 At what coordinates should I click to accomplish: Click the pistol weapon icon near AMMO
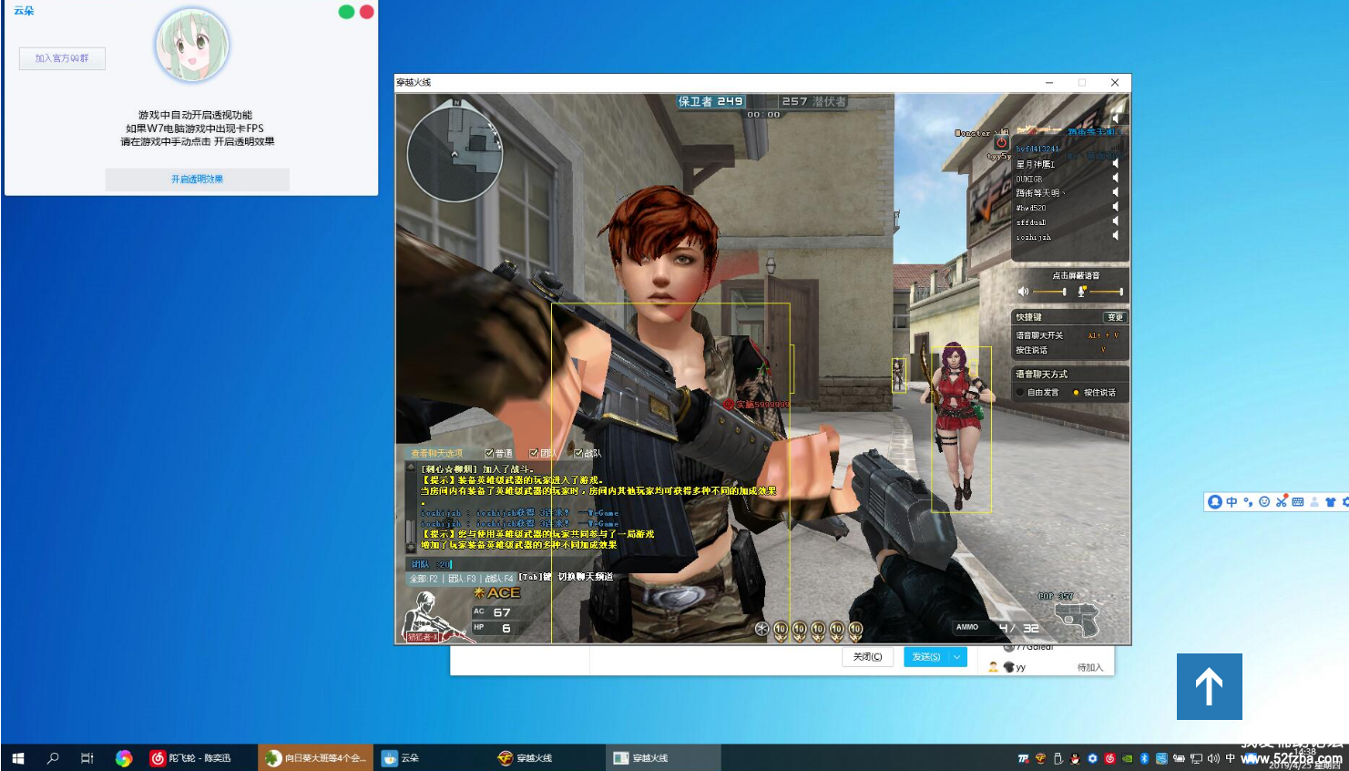pyautogui.click(x=1078, y=620)
